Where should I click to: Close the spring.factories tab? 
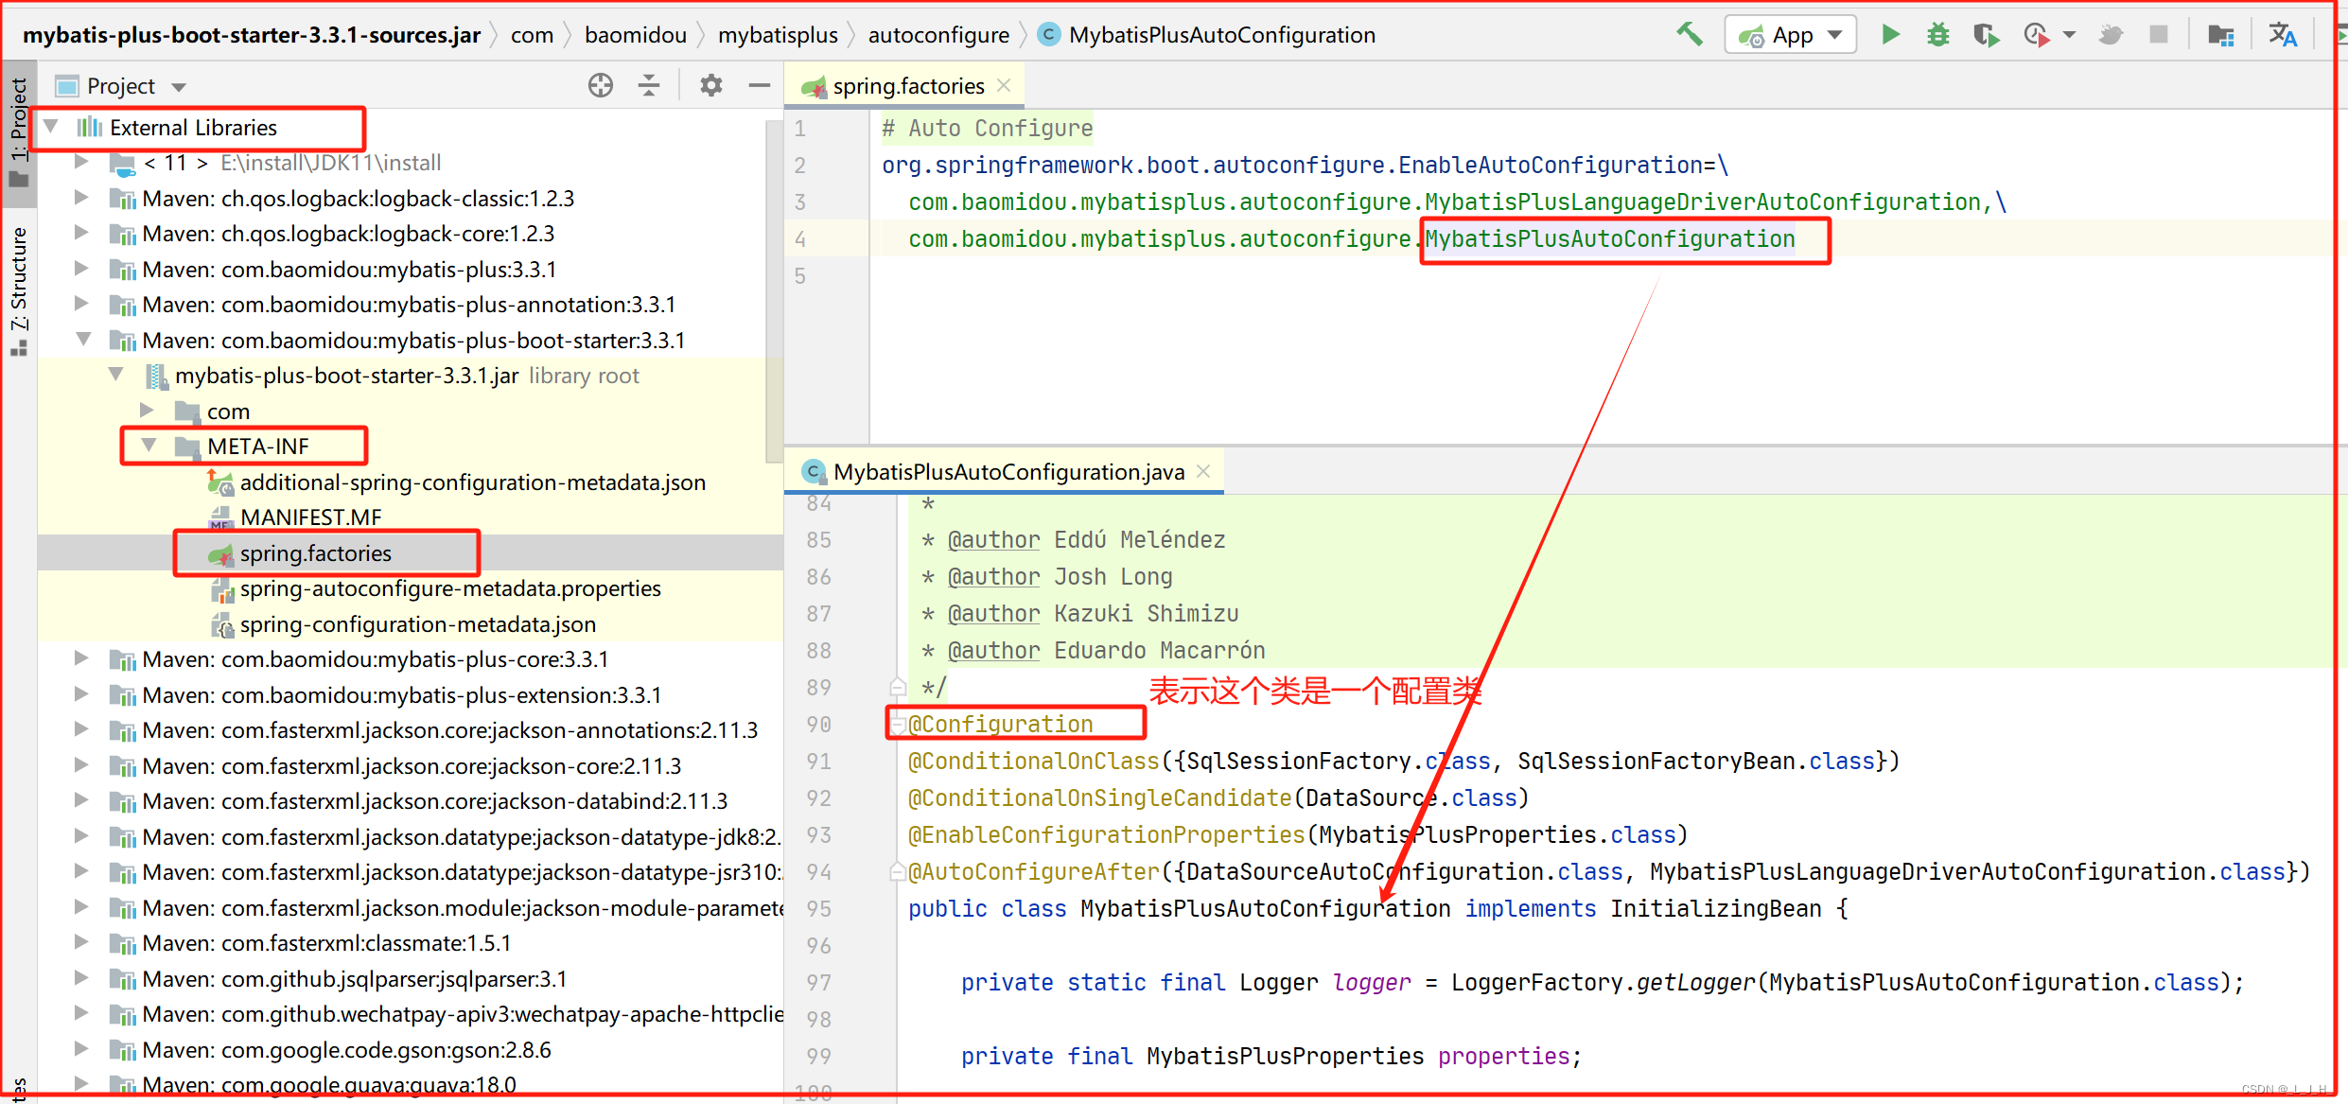(x=1005, y=85)
